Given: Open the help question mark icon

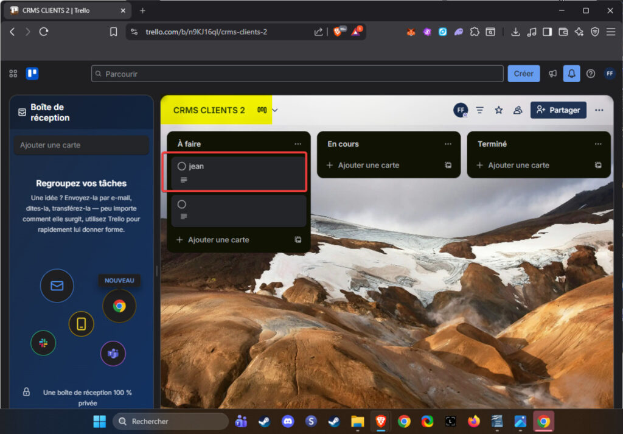Looking at the screenshot, I should tap(590, 74).
